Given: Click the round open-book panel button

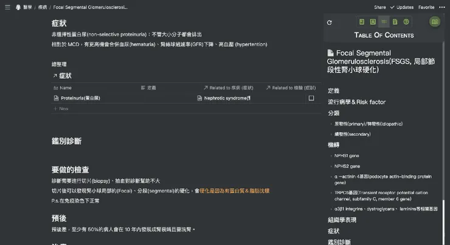Looking at the screenshot, I should 435,21.
